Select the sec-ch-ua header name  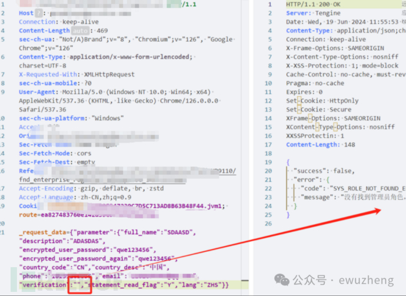[x=35, y=39]
